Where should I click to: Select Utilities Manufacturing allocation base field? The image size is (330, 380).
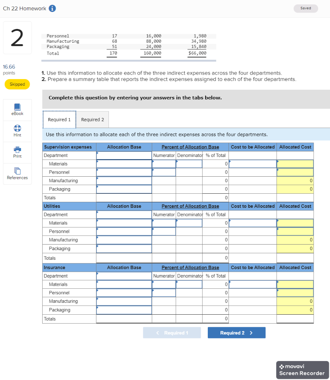124,240
